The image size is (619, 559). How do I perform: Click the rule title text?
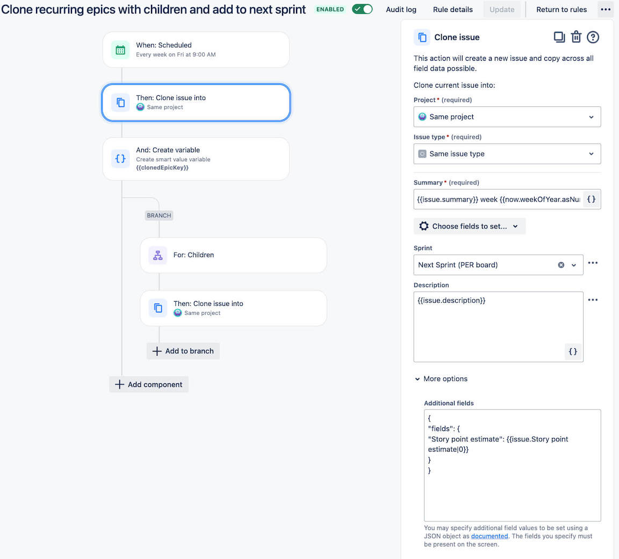(x=153, y=10)
